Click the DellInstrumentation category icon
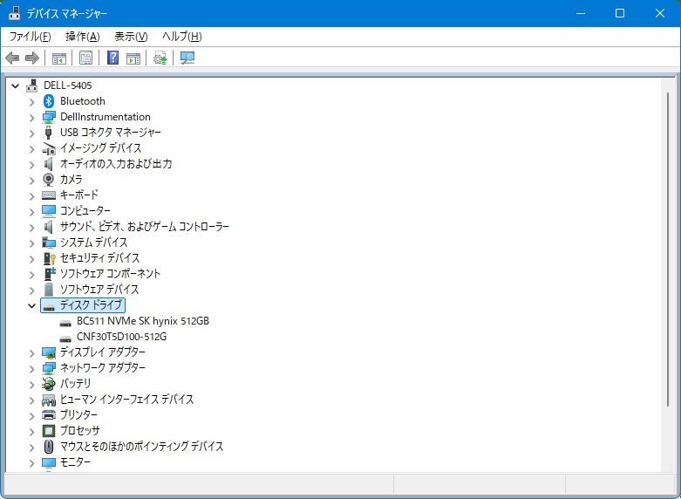This screenshot has height=499, width=681. point(49,117)
